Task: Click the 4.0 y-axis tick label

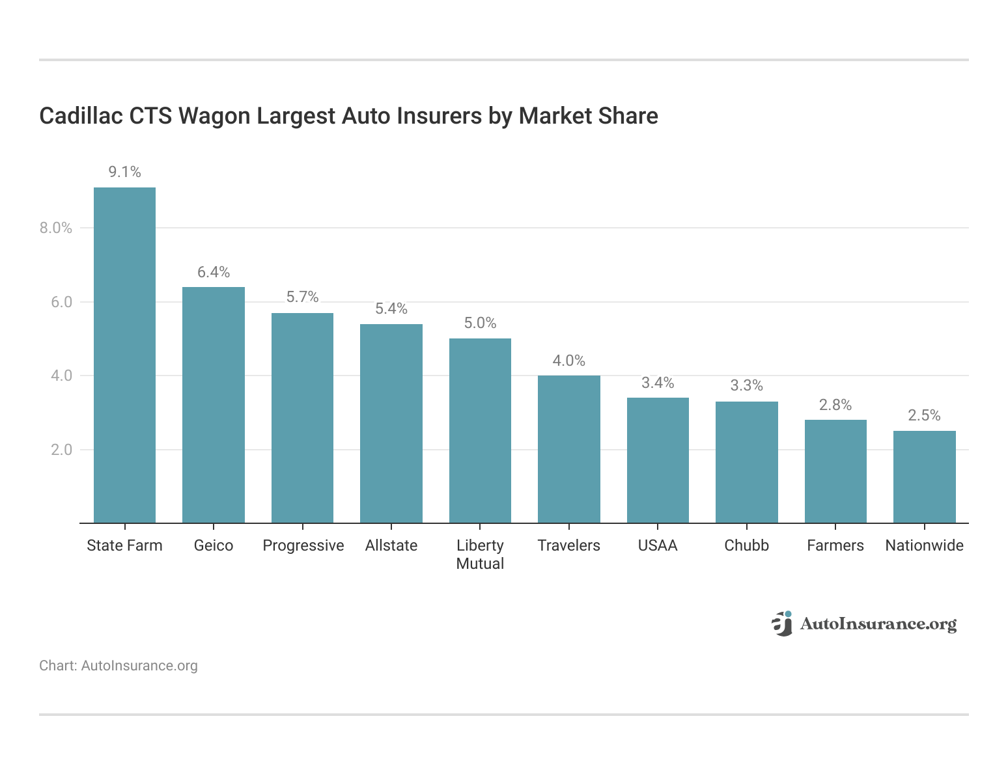Action: [61, 376]
